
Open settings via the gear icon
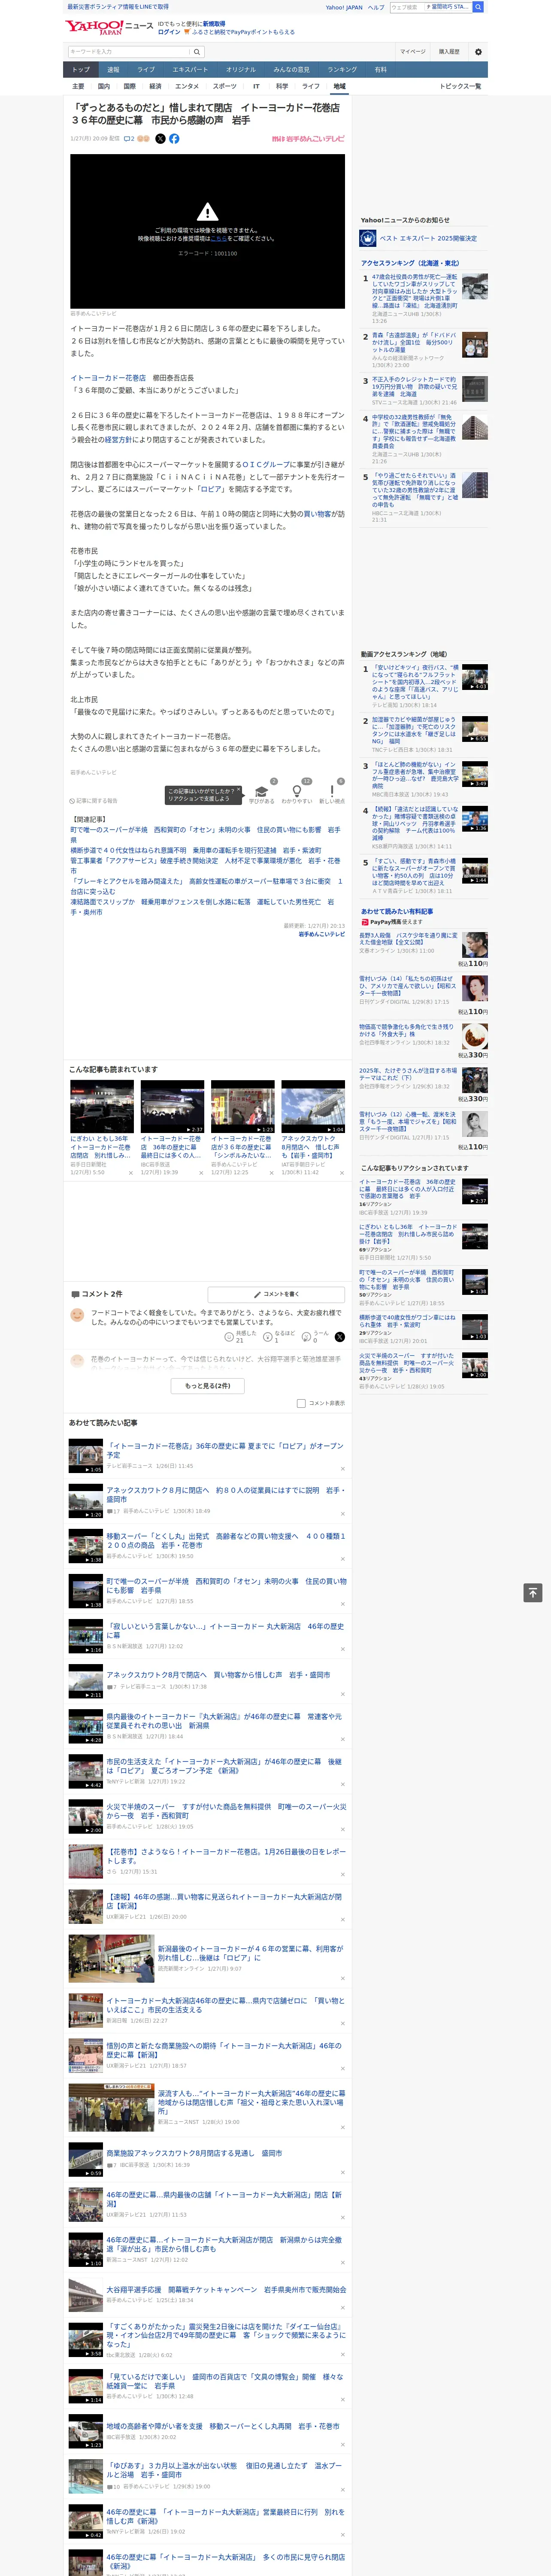coord(478,51)
